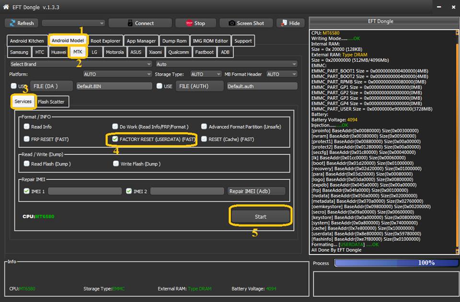Tick the Do Work (Read Info/FRP/Format) checkbox
The width and height of the screenshot is (460, 302).
click(115, 127)
